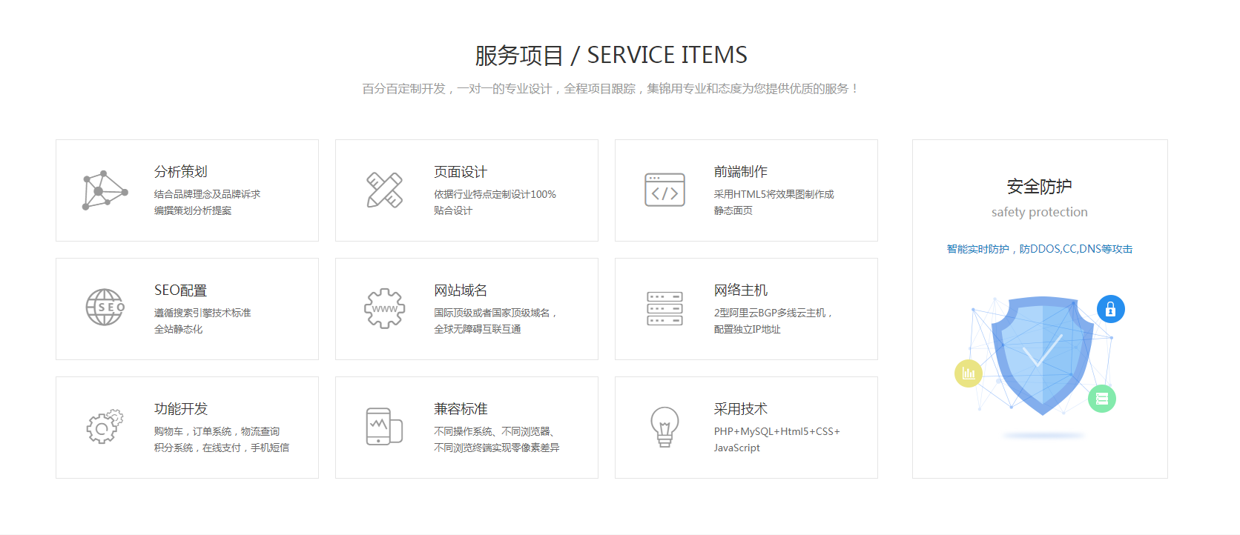This screenshot has height=535, width=1240.
Task: Open the SEO配置 service title
Action: (x=181, y=290)
